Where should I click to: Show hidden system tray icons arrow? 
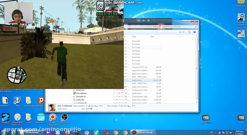[x=216, y=133]
